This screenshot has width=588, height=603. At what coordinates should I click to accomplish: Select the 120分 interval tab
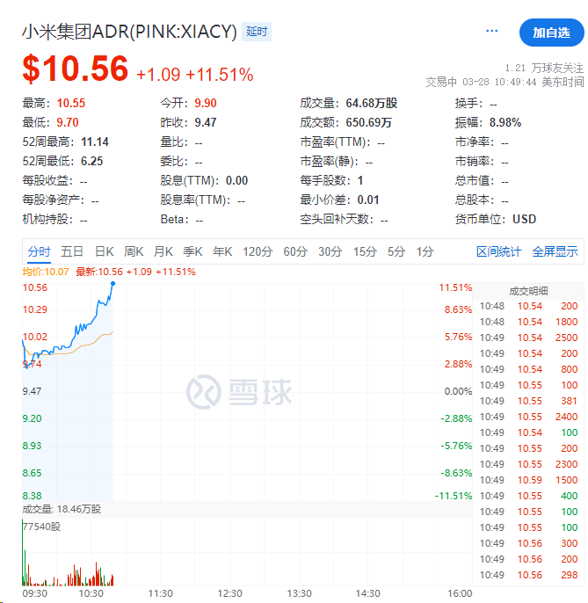point(258,252)
